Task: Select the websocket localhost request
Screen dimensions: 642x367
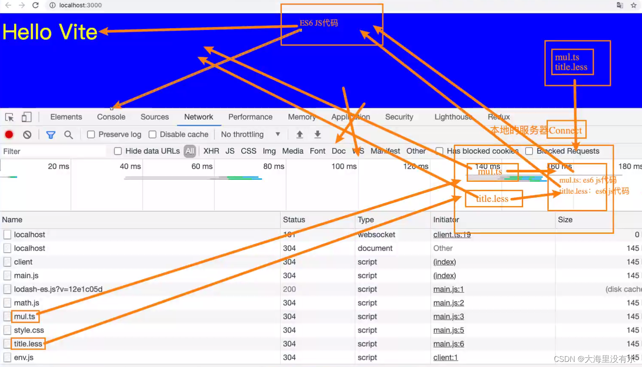Action: click(321, 235)
